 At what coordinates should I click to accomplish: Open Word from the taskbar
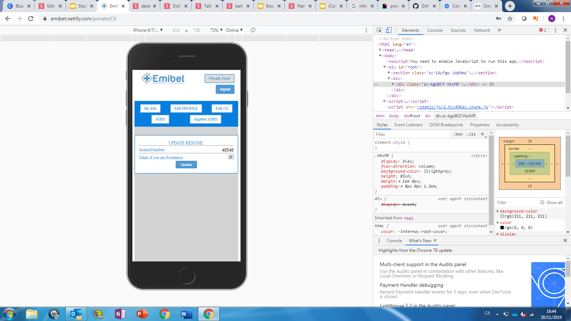[187, 314]
